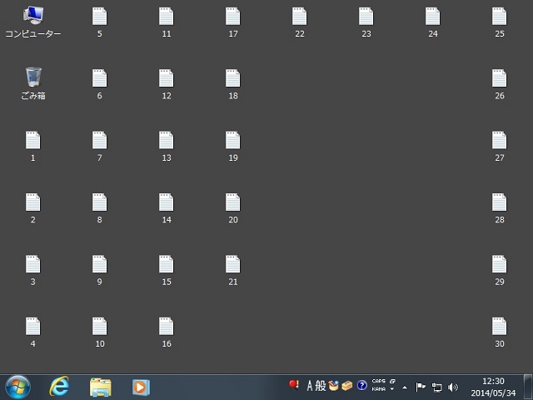This screenshot has height=400, width=533.
Task: Open the Windows Start menu
Action: tap(17, 387)
